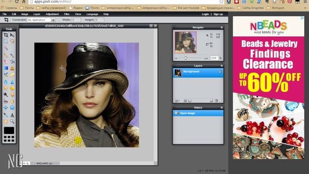Click the Navigator zoom percentage field

click(x=214, y=58)
